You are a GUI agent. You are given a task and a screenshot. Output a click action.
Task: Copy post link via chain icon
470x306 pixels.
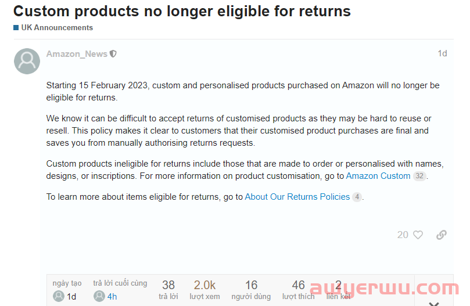442,235
